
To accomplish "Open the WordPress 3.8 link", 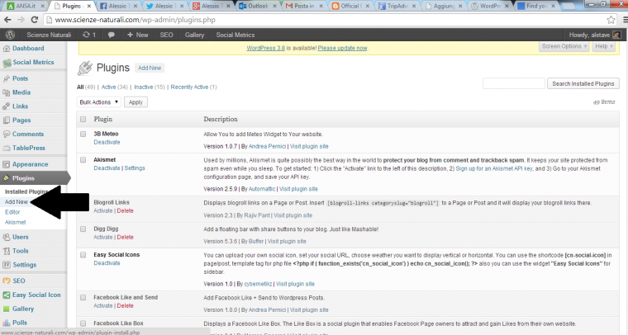I will [265, 48].
